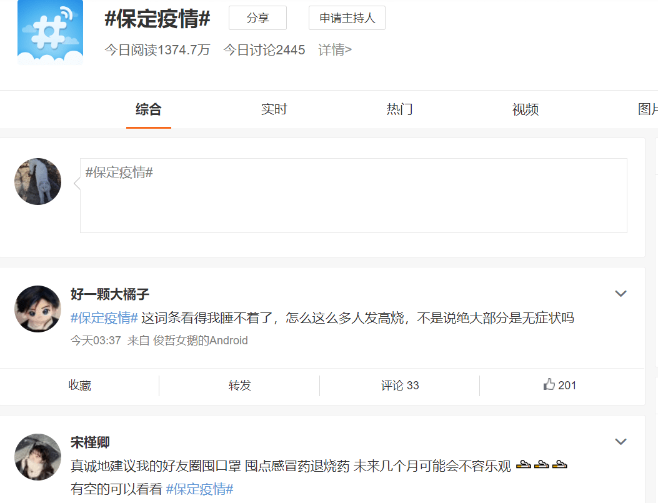Image resolution: width=658 pixels, height=503 pixels.
Task: Click the 申请主持人 button
Action: tap(347, 18)
